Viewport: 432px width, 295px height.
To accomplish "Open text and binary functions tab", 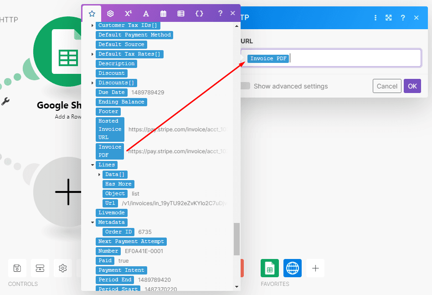I will coord(146,14).
